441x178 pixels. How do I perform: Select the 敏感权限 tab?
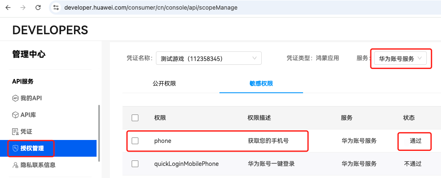point(261,84)
